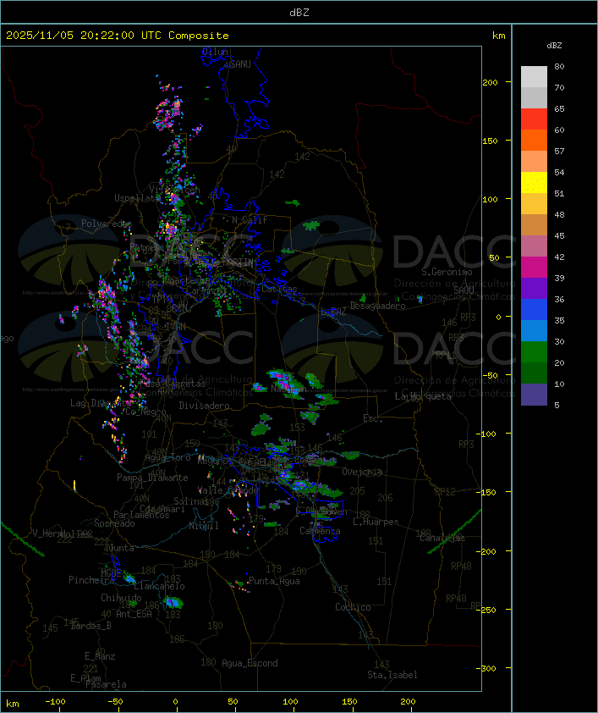
Task: Click the 'Pasarela' map label
Action: (106, 684)
